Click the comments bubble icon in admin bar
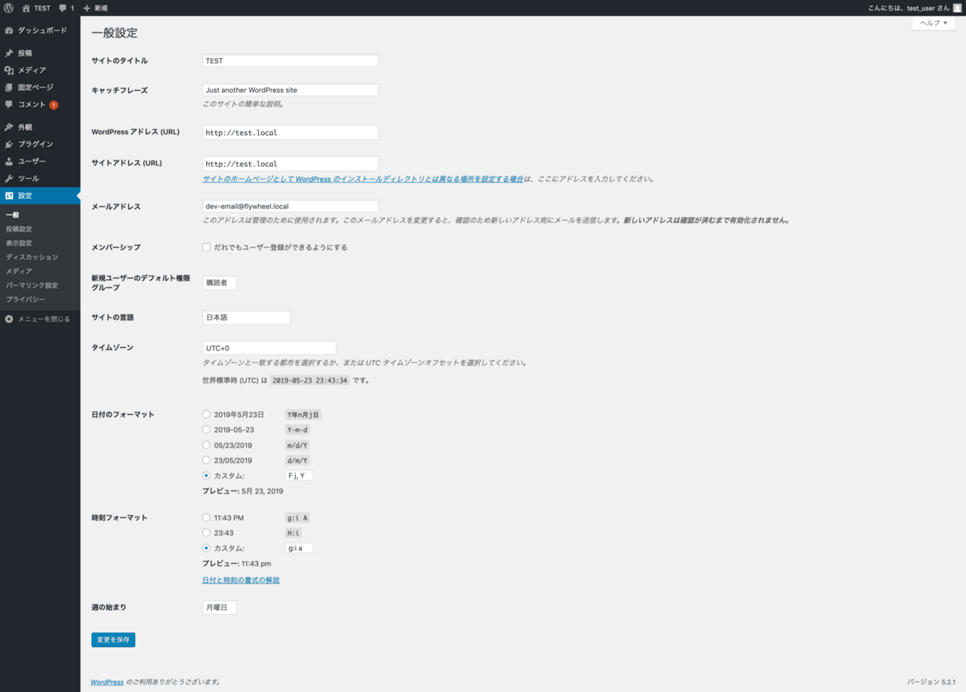 coord(63,8)
